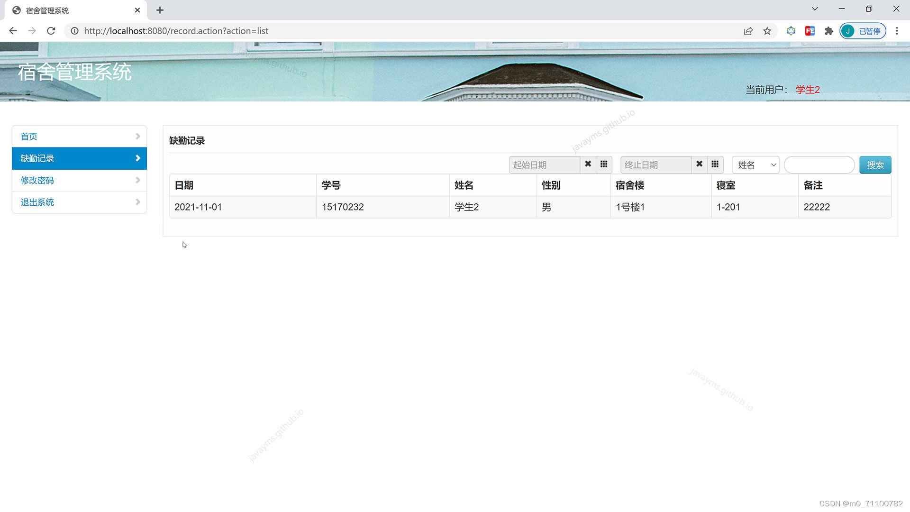Open the browser extensions puzzle icon
Screen dimensions: 910x512
[828, 31]
